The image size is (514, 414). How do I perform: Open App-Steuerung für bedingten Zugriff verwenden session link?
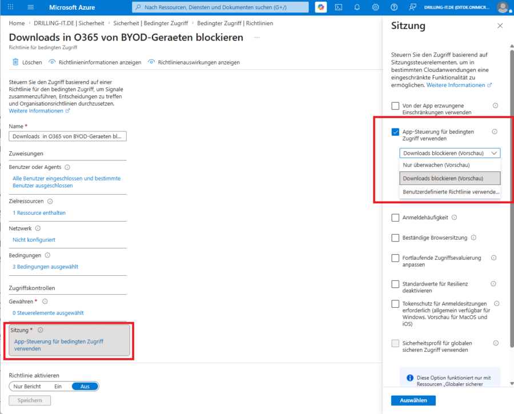59,345
